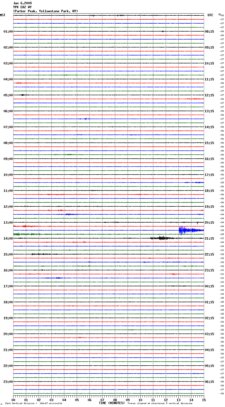Select the 11:00 MST time label
This screenshot has width=225, height=407.
tap(8, 191)
